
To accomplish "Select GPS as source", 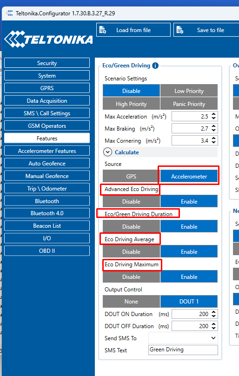I will 131,176.
